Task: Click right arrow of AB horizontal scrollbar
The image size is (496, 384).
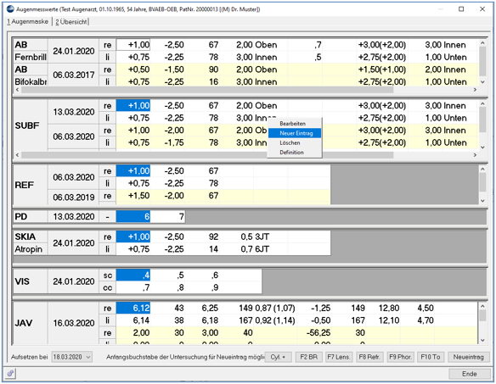Action: pos(475,90)
